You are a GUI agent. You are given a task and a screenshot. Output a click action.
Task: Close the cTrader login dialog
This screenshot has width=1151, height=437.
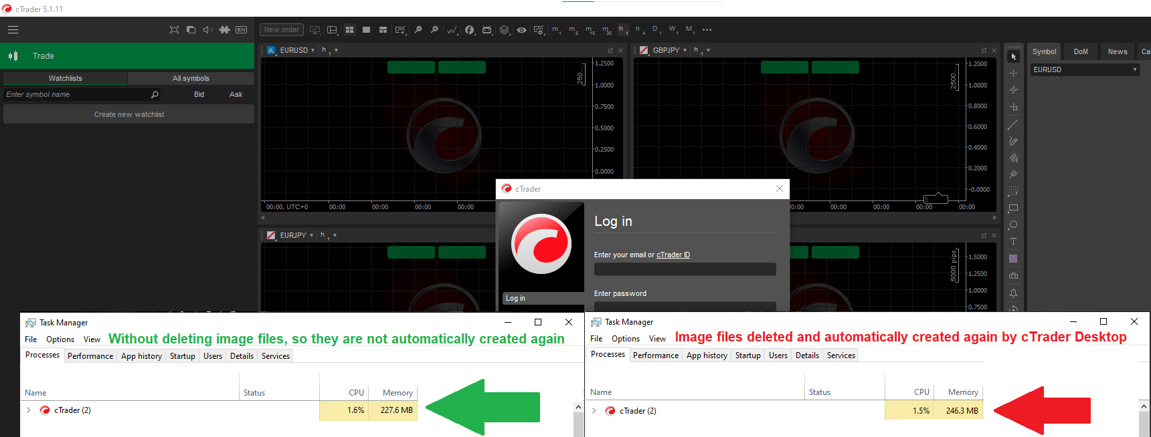pyautogui.click(x=780, y=188)
